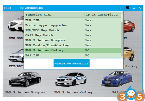The height and width of the screenshot is (101, 145).
Task: Open EGS blue sedan car icon
Action: coord(117,79)
